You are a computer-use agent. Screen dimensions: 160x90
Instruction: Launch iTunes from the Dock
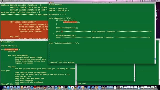click(x=32, y=87)
